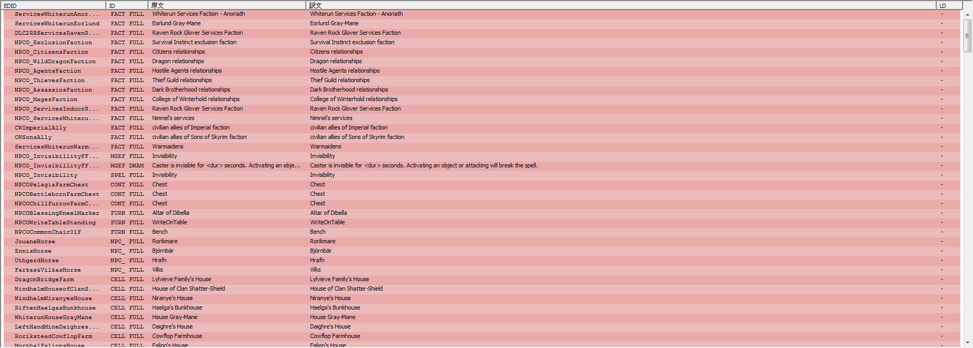Select the LeftHandMineDaighres... EDID row
The width and height of the screenshot is (973, 348).
[x=482, y=327]
